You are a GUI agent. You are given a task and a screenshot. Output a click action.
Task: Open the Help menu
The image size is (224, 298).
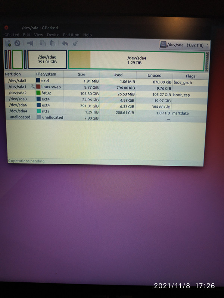click(87, 35)
